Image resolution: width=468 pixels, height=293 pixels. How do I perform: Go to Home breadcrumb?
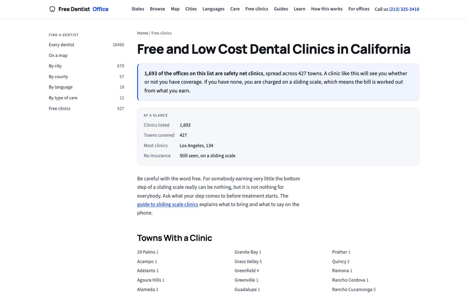(x=142, y=33)
